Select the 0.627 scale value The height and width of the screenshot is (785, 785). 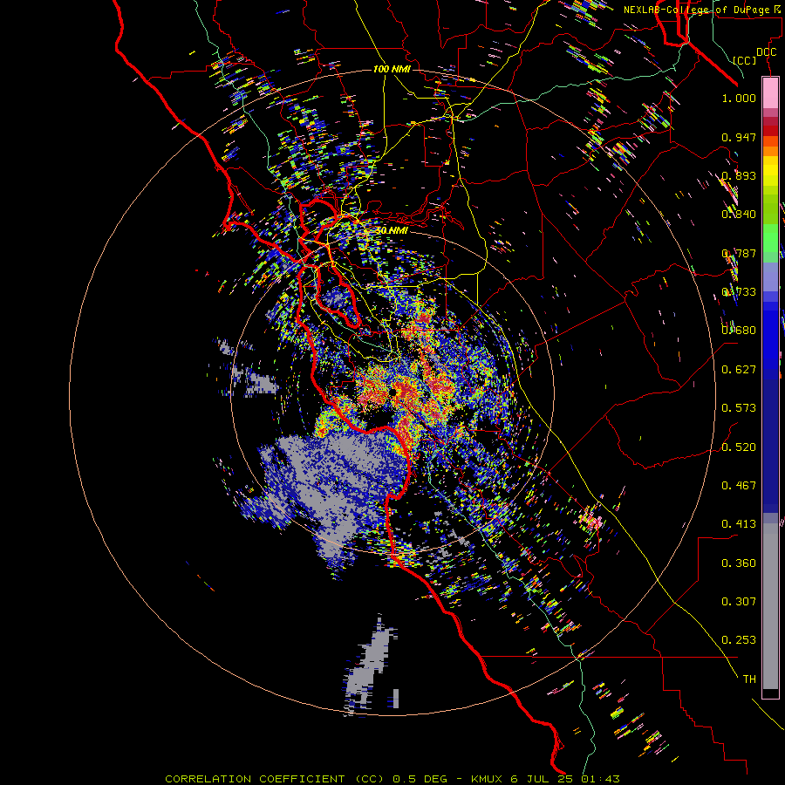pyautogui.click(x=739, y=370)
